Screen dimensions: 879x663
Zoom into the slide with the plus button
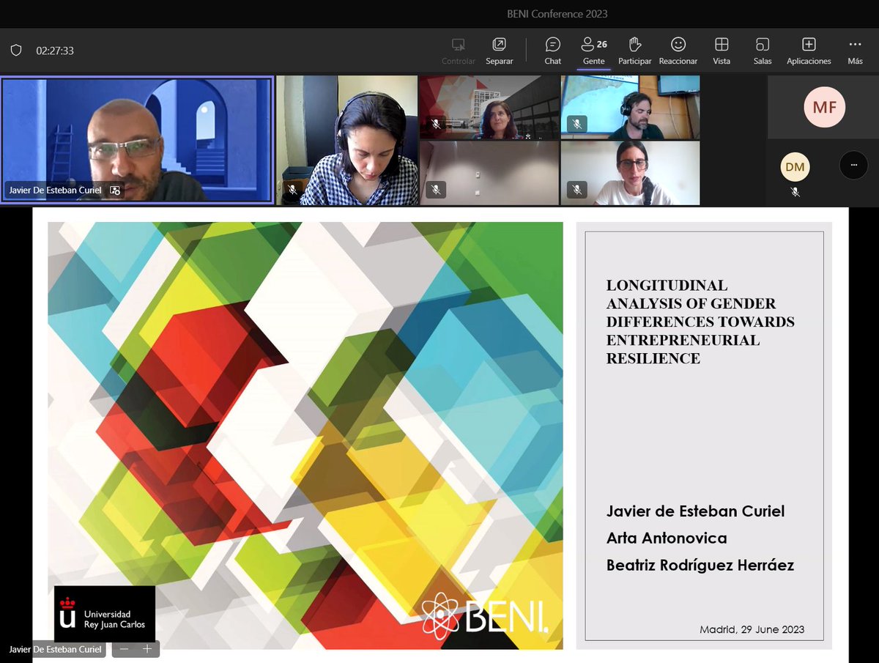pos(148,649)
